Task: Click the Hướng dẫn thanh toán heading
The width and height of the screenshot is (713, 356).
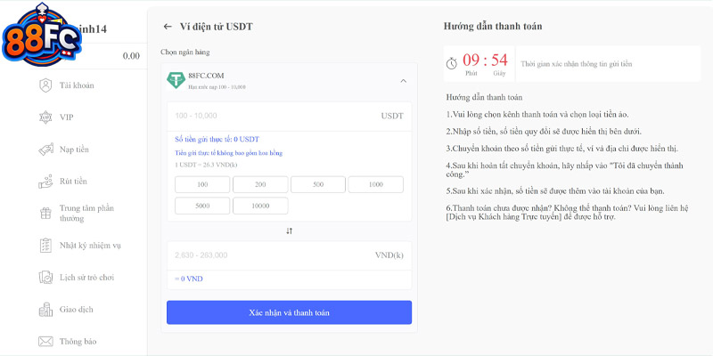Action: coord(493,27)
